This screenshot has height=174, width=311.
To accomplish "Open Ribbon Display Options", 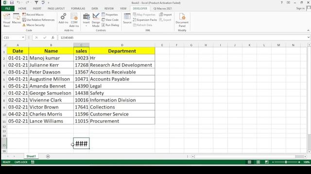I will pos(288,2).
